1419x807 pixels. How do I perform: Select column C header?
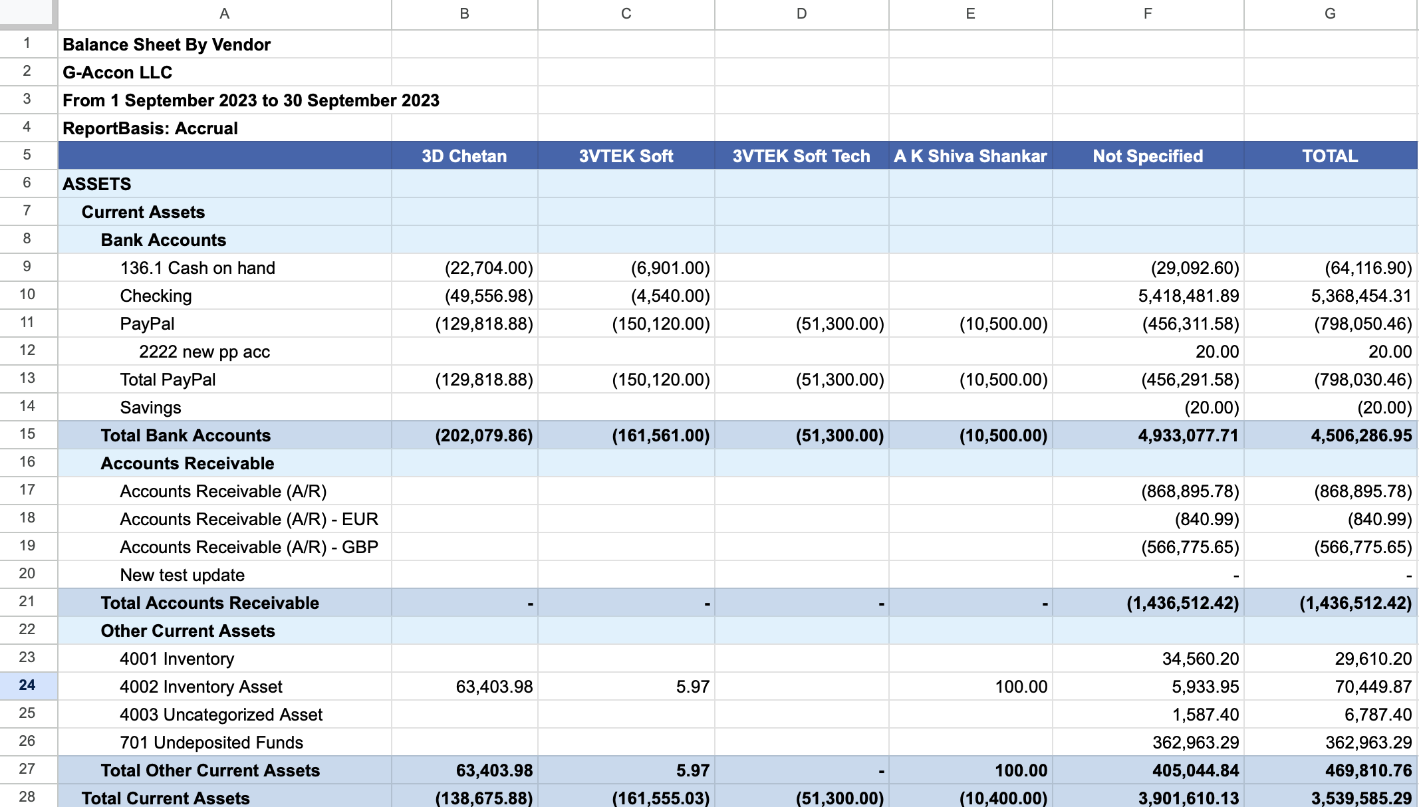point(626,14)
